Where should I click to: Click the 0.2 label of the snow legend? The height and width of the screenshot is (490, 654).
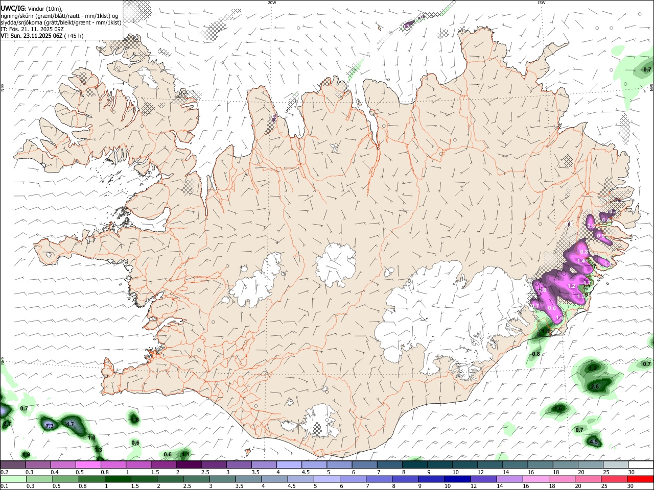pyautogui.click(x=5, y=472)
